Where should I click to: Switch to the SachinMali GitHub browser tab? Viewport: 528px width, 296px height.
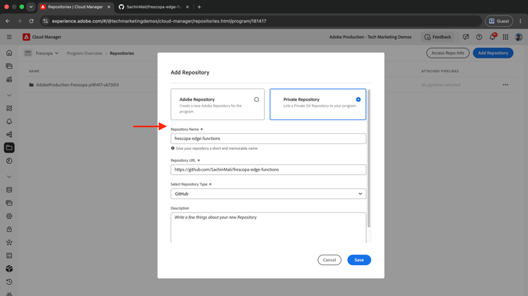pos(154,7)
